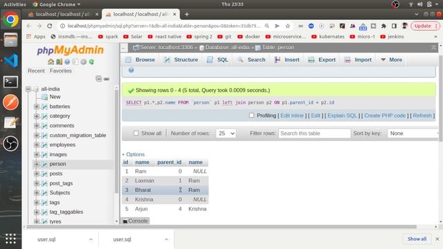Open the Favorites tables tab
This screenshot has height=249, width=443.
coord(61,71)
